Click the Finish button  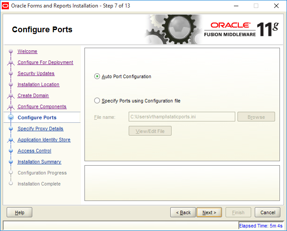tap(238, 212)
